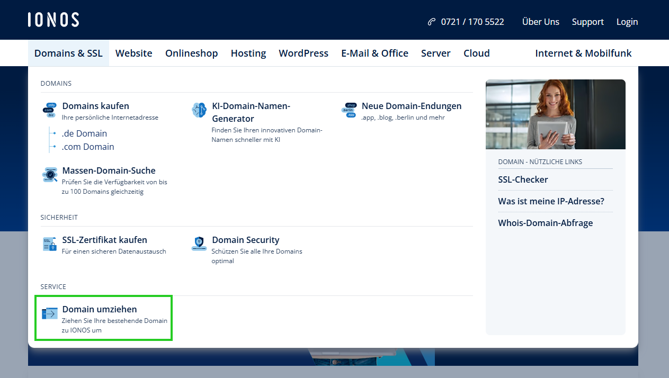Select the WordPress menu item
The height and width of the screenshot is (378, 669).
click(303, 53)
